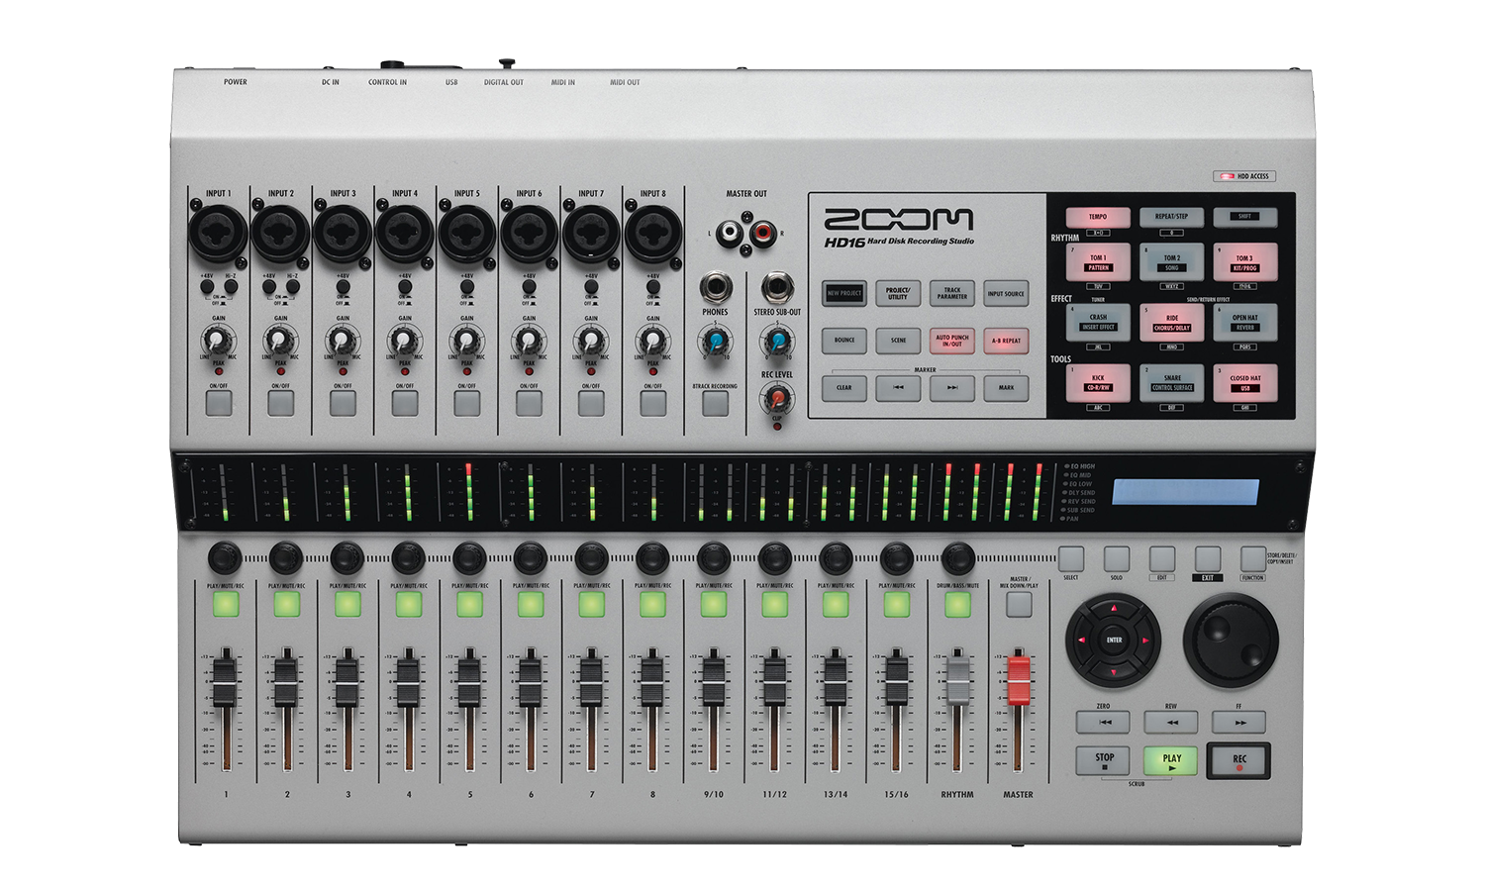Toggle MASTER MIX DOWN/PLAY key
The height and width of the screenshot is (891, 1485).
coord(1019,605)
